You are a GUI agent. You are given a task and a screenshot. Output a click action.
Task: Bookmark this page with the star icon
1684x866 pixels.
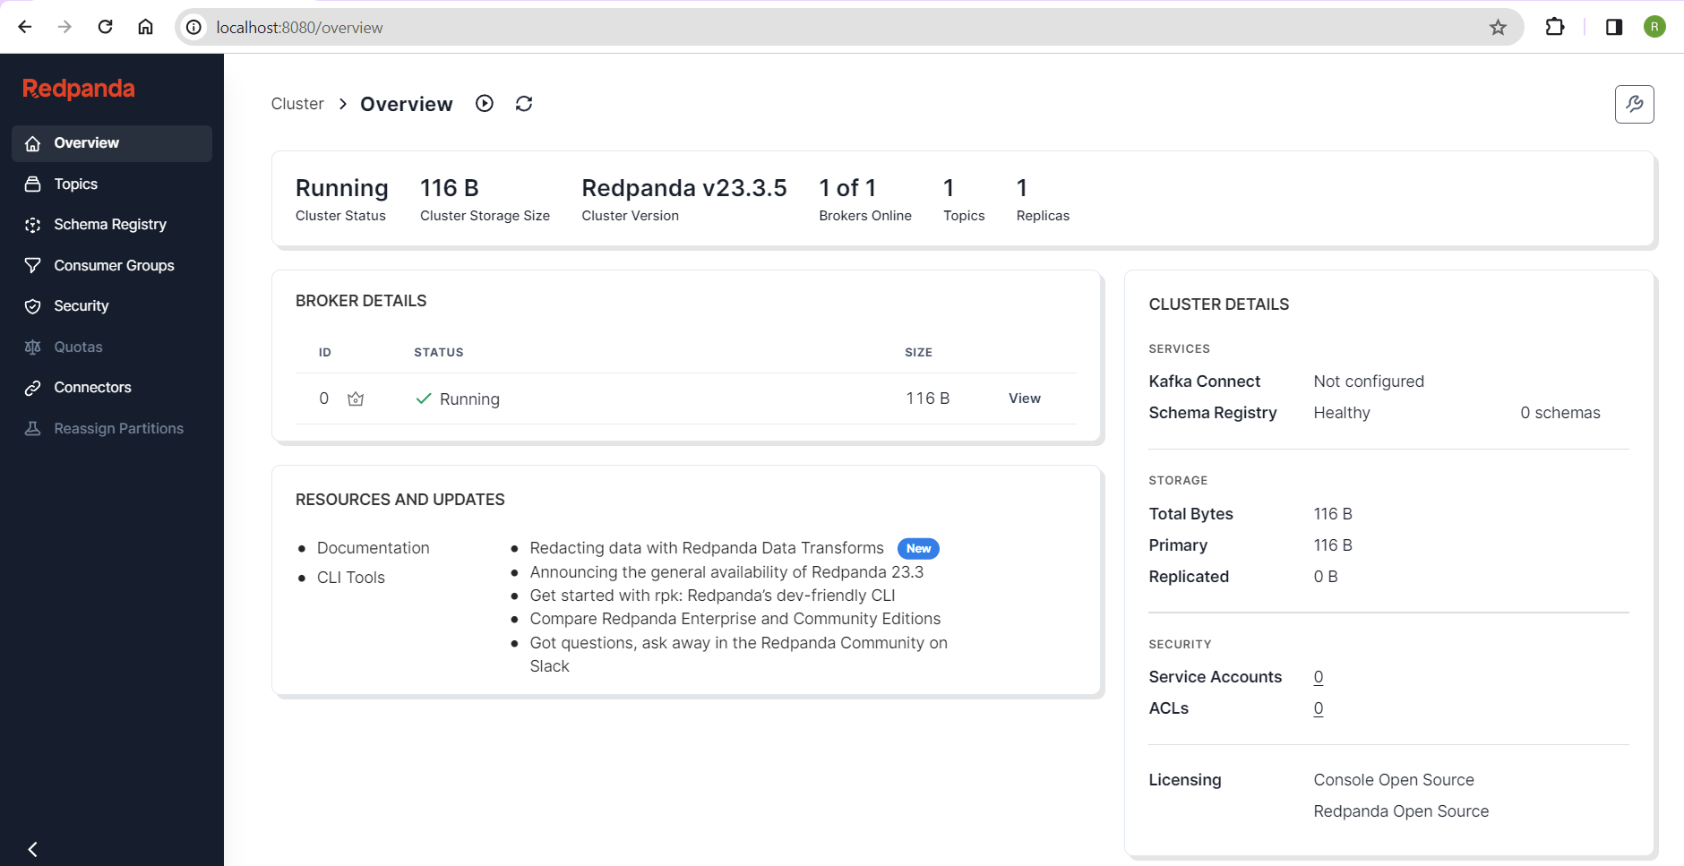(x=1498, y=28)
